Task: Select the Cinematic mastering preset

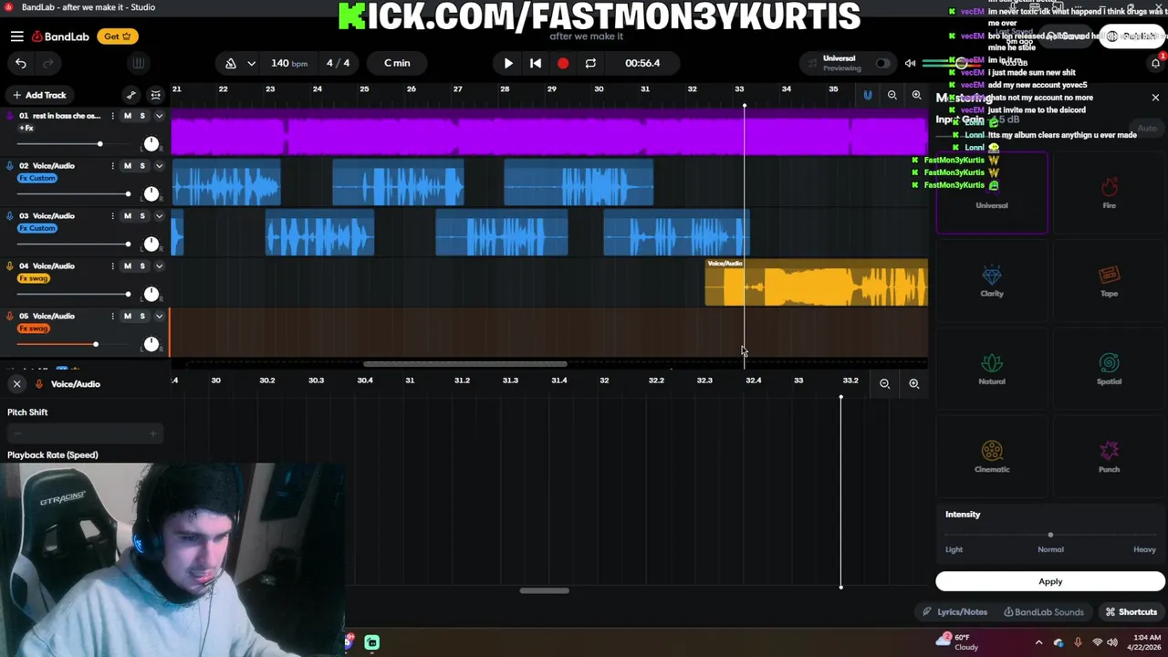Action: [992, 456]
